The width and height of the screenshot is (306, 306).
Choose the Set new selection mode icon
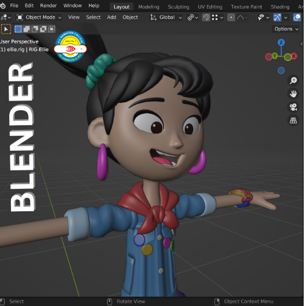tap(18, 29)
